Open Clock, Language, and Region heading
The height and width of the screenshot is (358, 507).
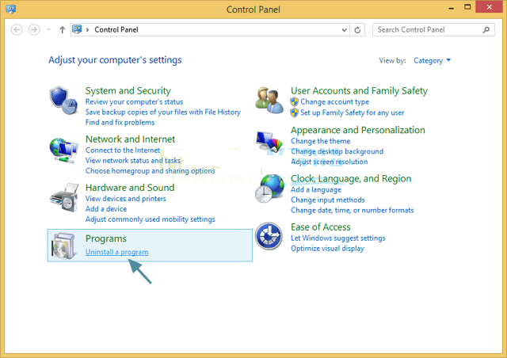click(x=351, y=178)
